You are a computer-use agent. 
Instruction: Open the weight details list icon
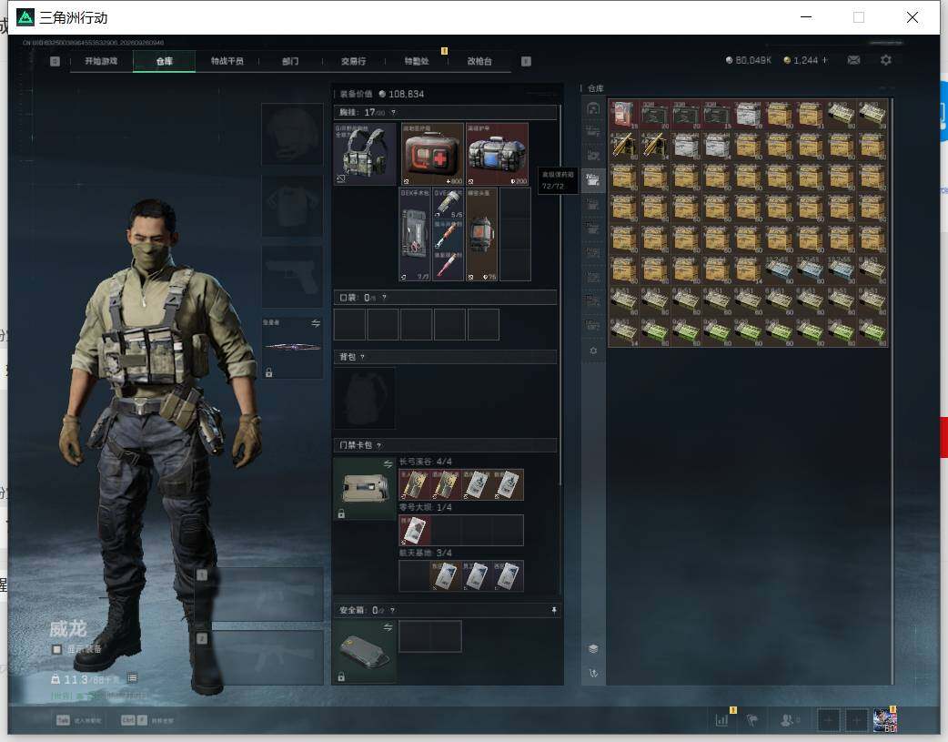click(x=133, y=678)
